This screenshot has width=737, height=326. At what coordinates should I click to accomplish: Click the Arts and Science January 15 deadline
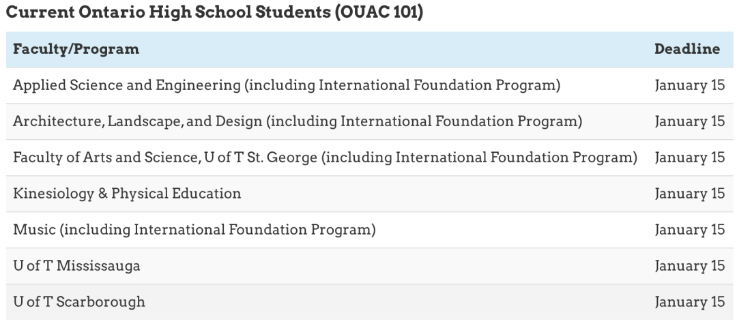tap(689, 158)
